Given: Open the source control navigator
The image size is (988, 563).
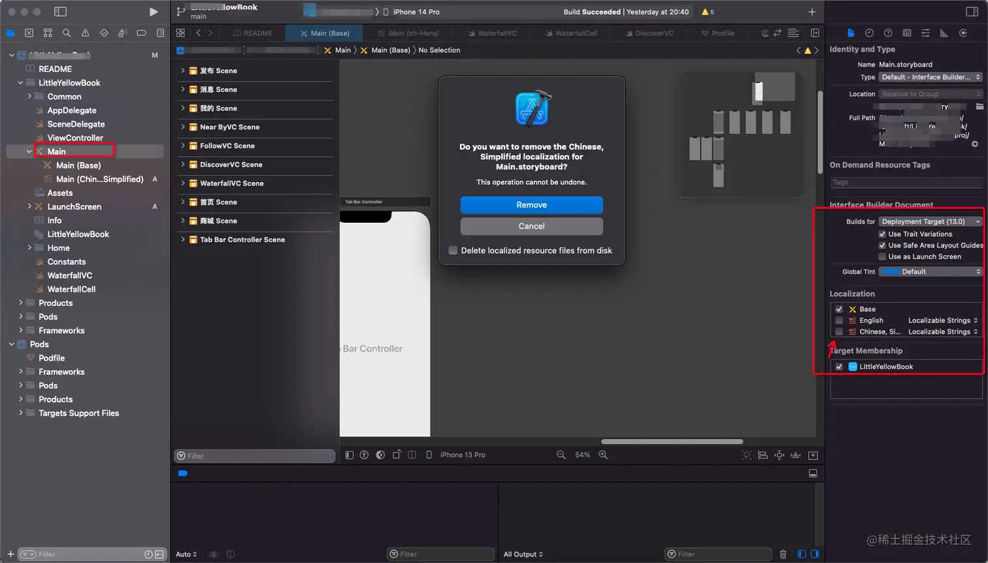Looking at the screenshot, I should (29, 33).
